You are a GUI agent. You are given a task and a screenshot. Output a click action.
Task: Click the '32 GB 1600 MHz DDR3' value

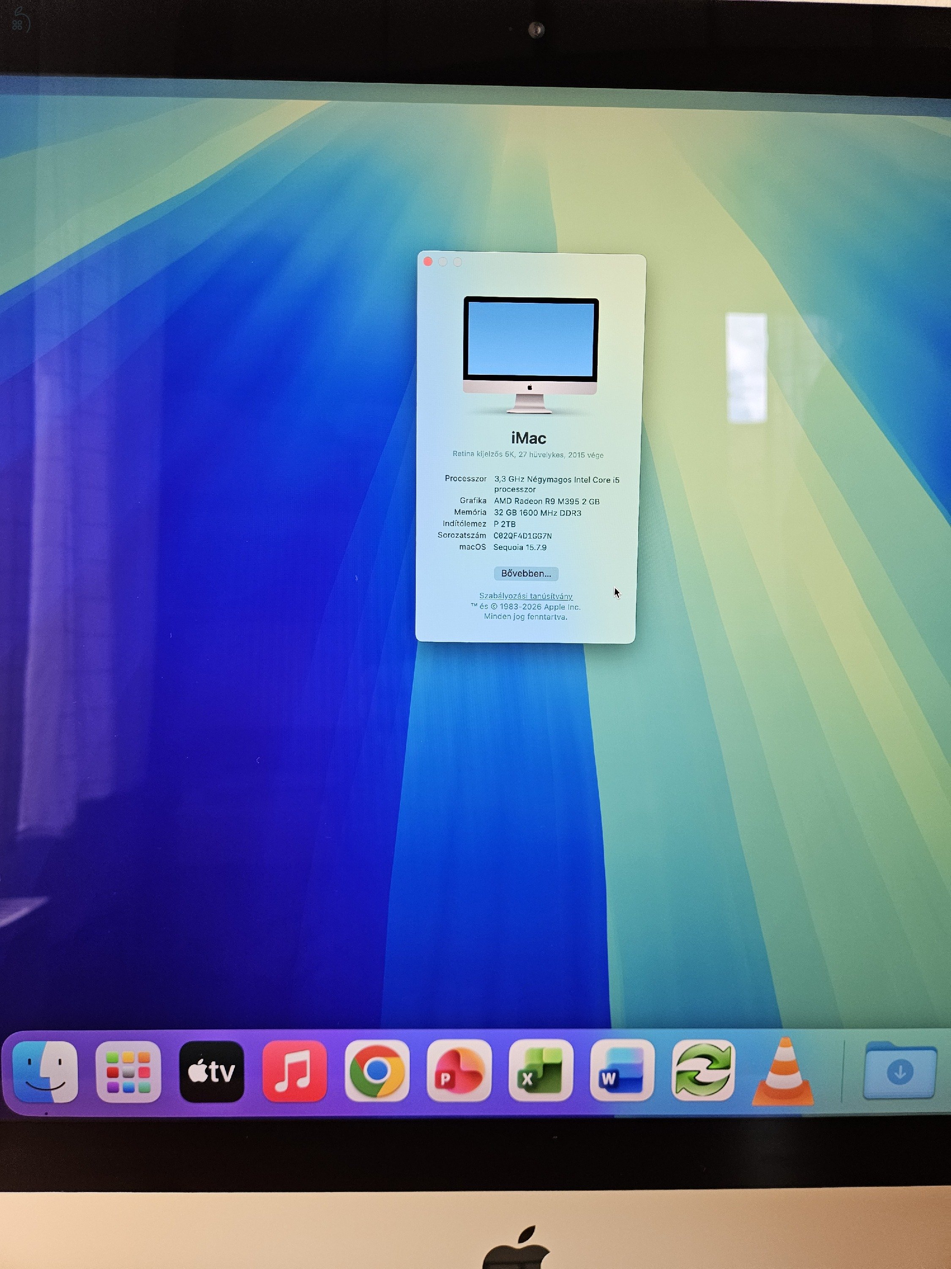click(x=538, y=513)
